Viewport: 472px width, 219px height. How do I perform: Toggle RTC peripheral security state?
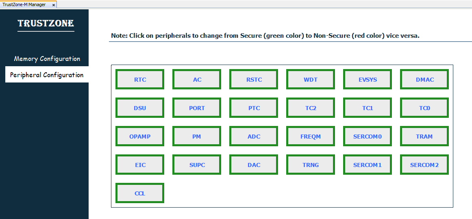point(140,80)
